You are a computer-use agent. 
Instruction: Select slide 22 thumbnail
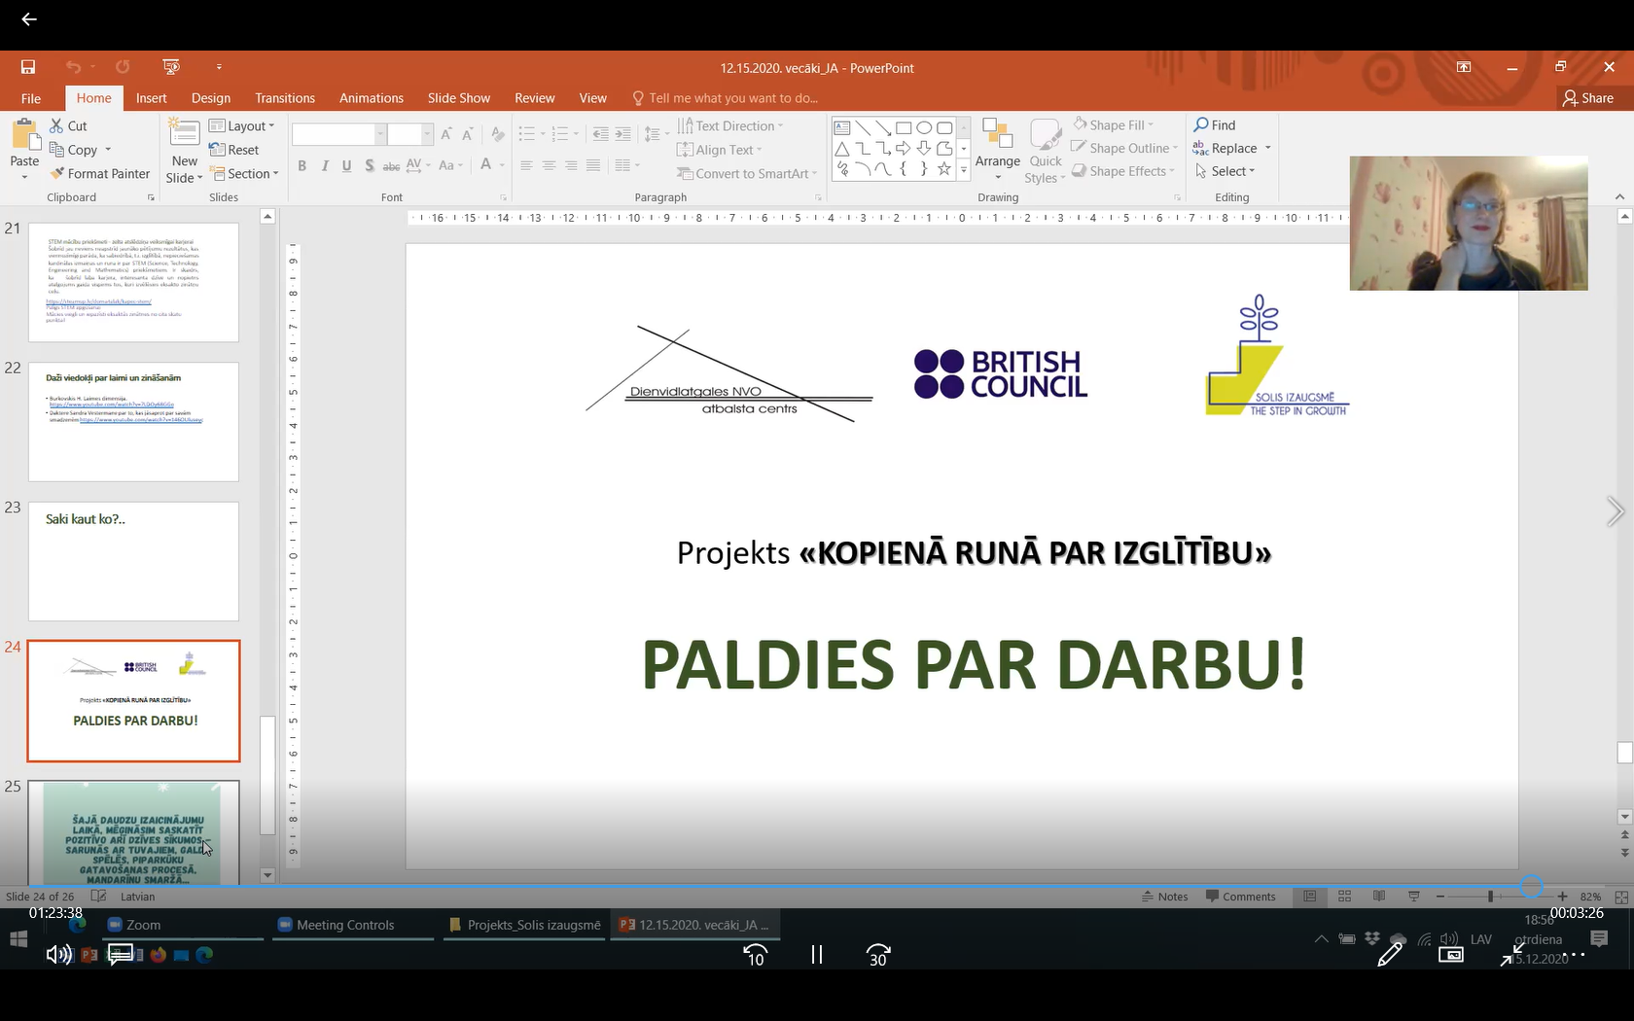tap(133, 422)
